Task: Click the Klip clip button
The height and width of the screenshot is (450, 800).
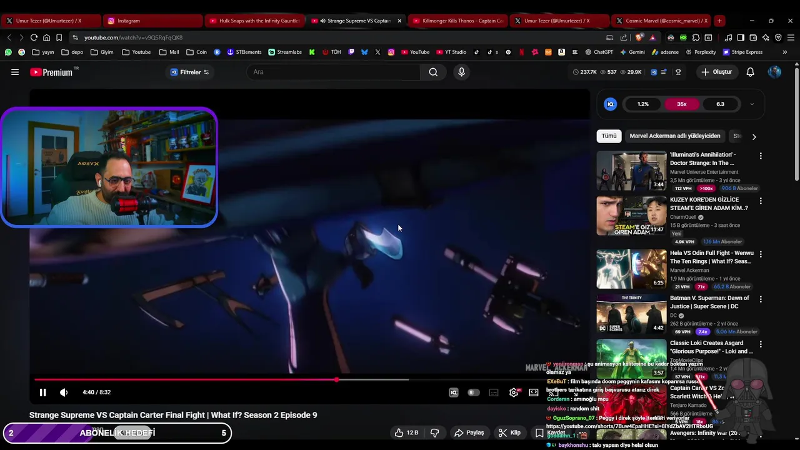Action: click(x=509, y=432)
